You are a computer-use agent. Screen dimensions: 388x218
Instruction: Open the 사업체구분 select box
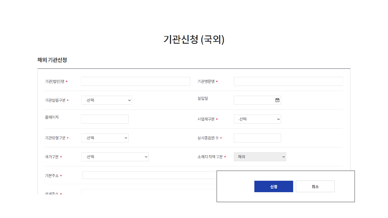[257, 119]
